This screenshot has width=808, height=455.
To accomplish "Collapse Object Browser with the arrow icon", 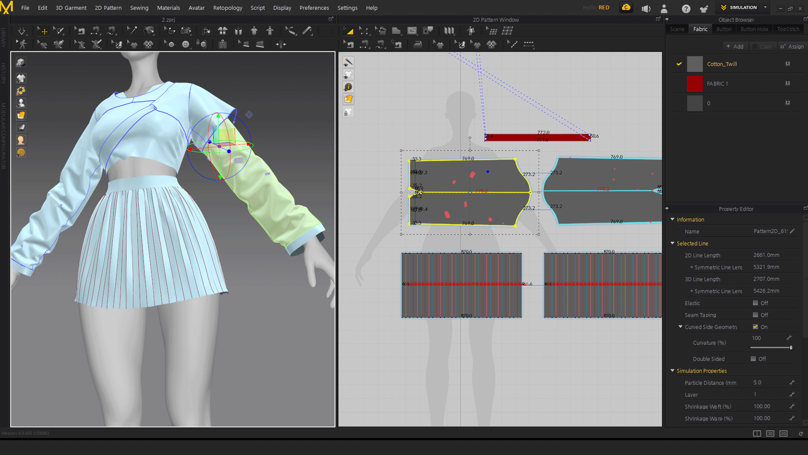I will [667, 19].
